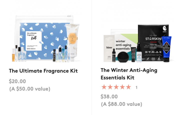Click the second rating star
The height and width of the screenshot is (115, 183).
[110, 87]
